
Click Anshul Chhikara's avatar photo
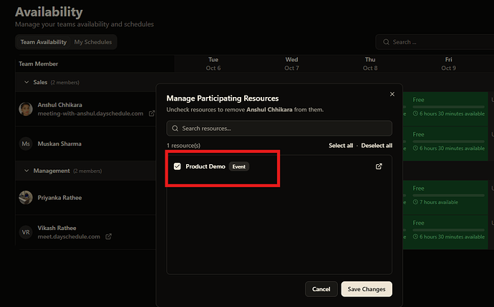(x=26, y=109)
